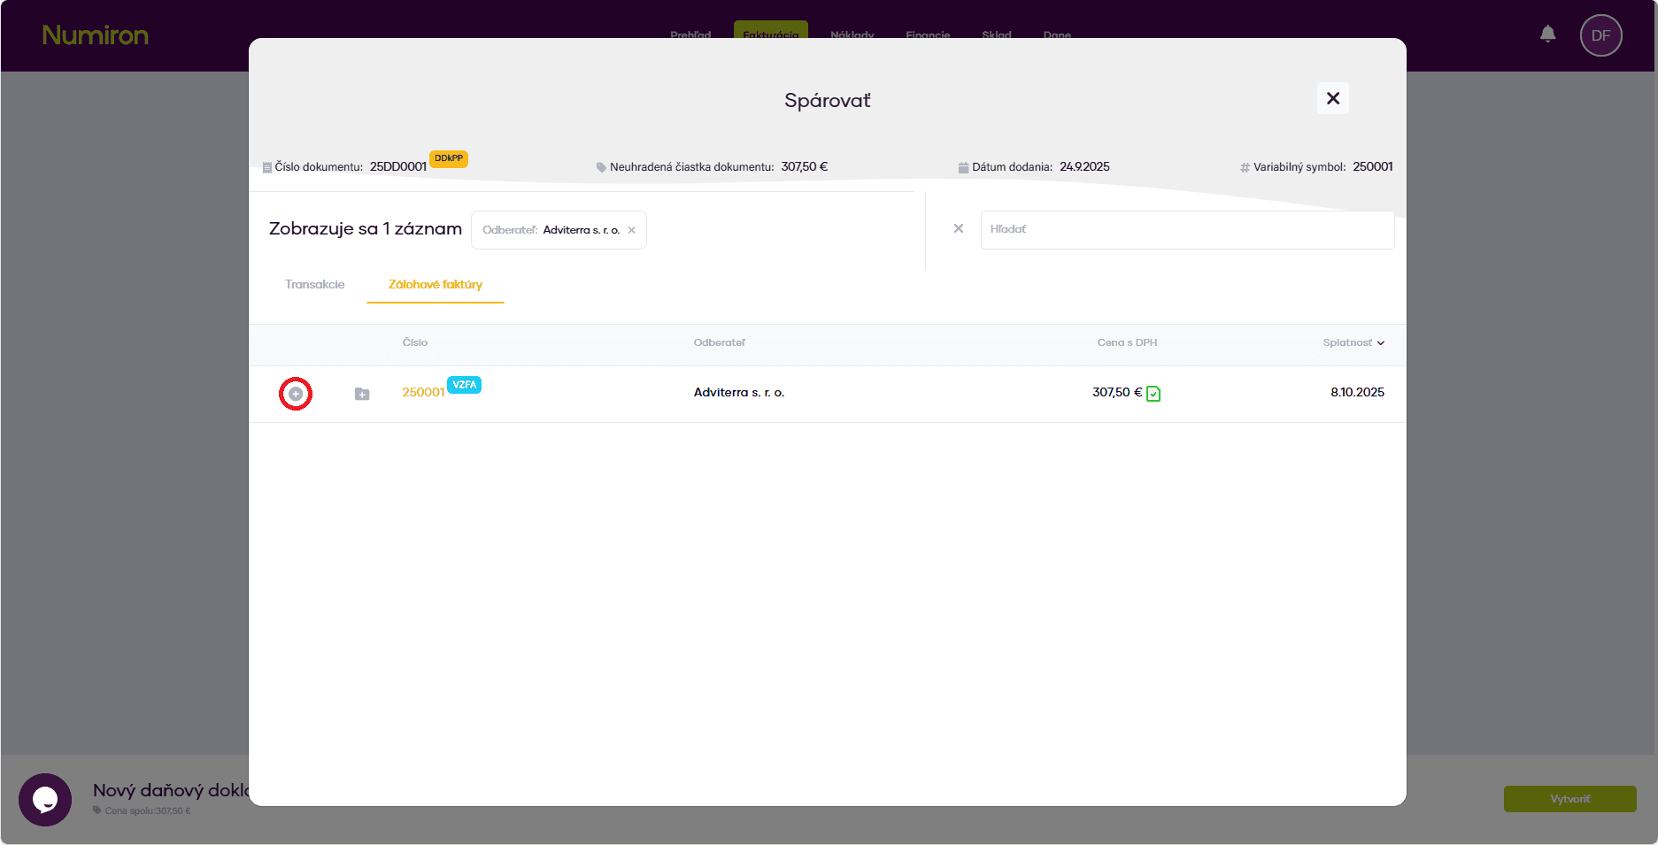This screenshot has width=1658, height=845.
Task: Sort by the Číslo column header
Action: tap(414, 342)
